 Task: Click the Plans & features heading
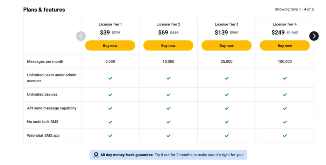click(44, 10)
